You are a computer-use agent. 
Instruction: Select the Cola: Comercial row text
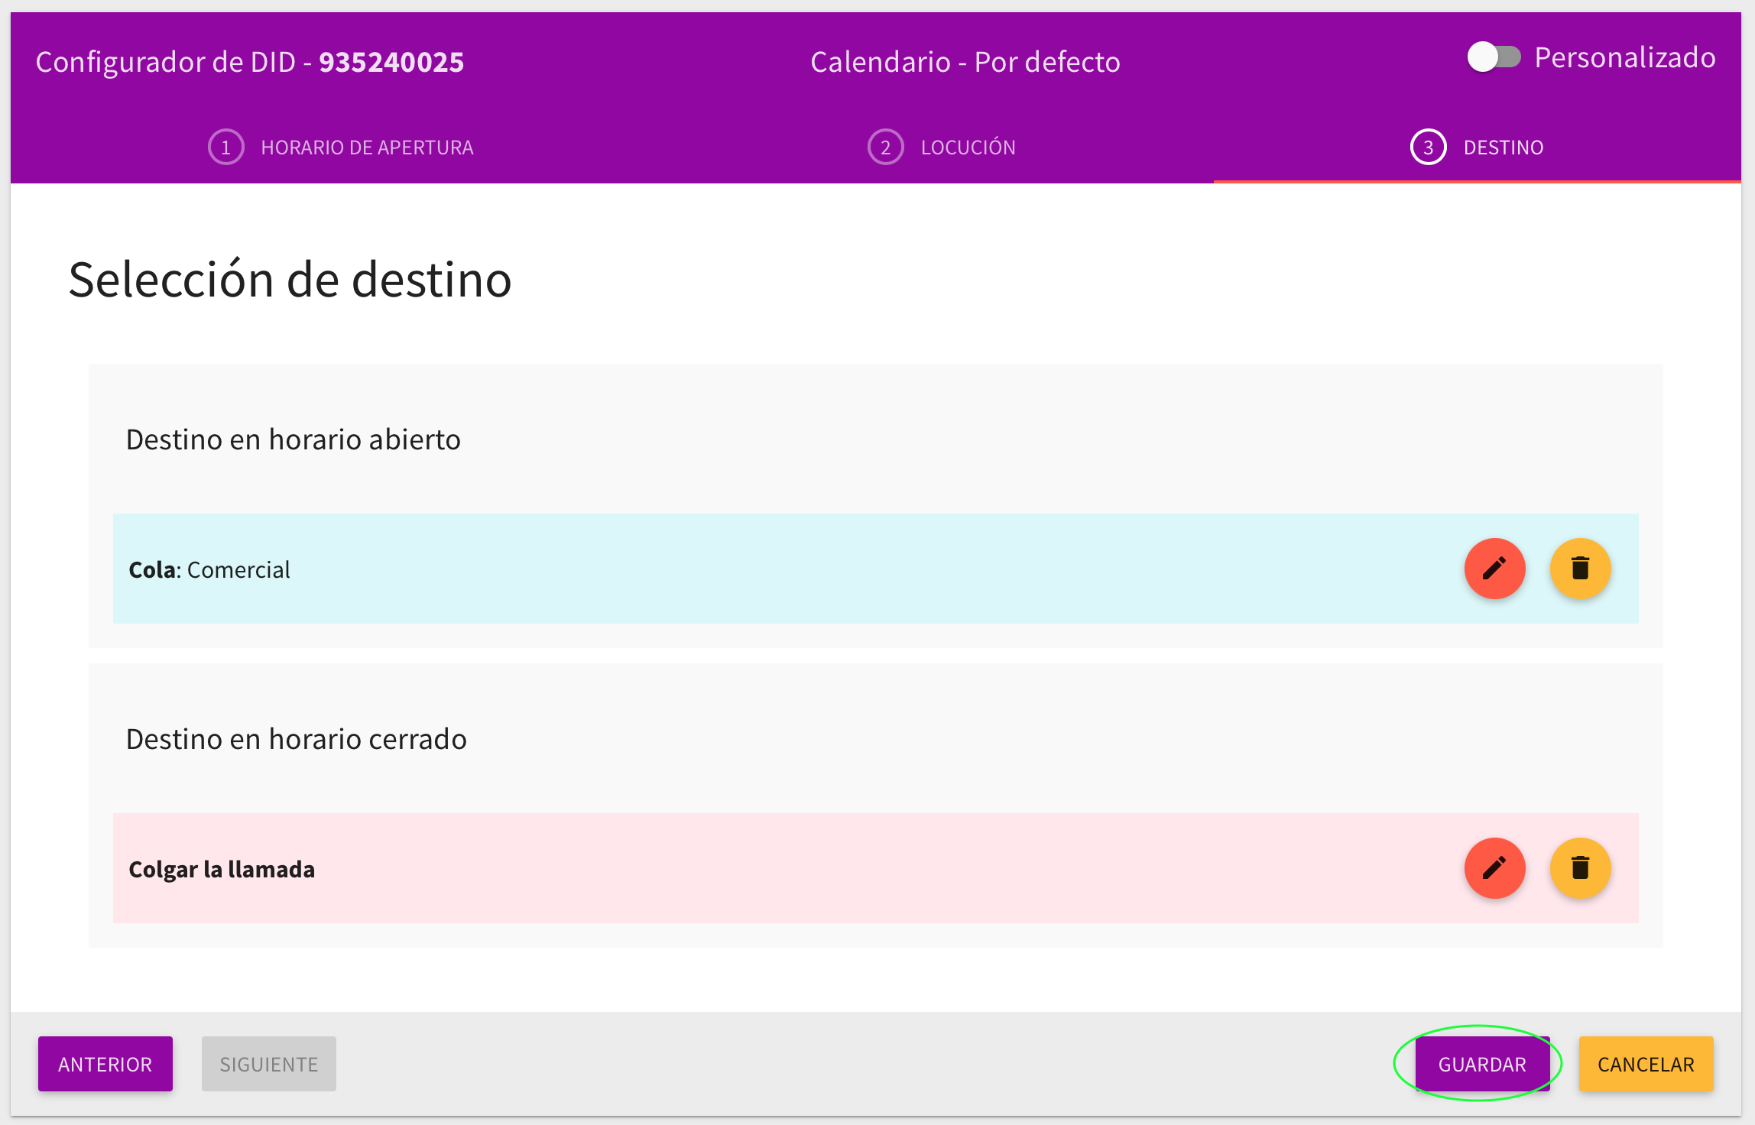(x=209, y=569)
